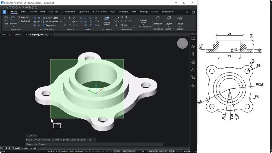Click the ribbon search magnifier icon

(x=187, y=12)
